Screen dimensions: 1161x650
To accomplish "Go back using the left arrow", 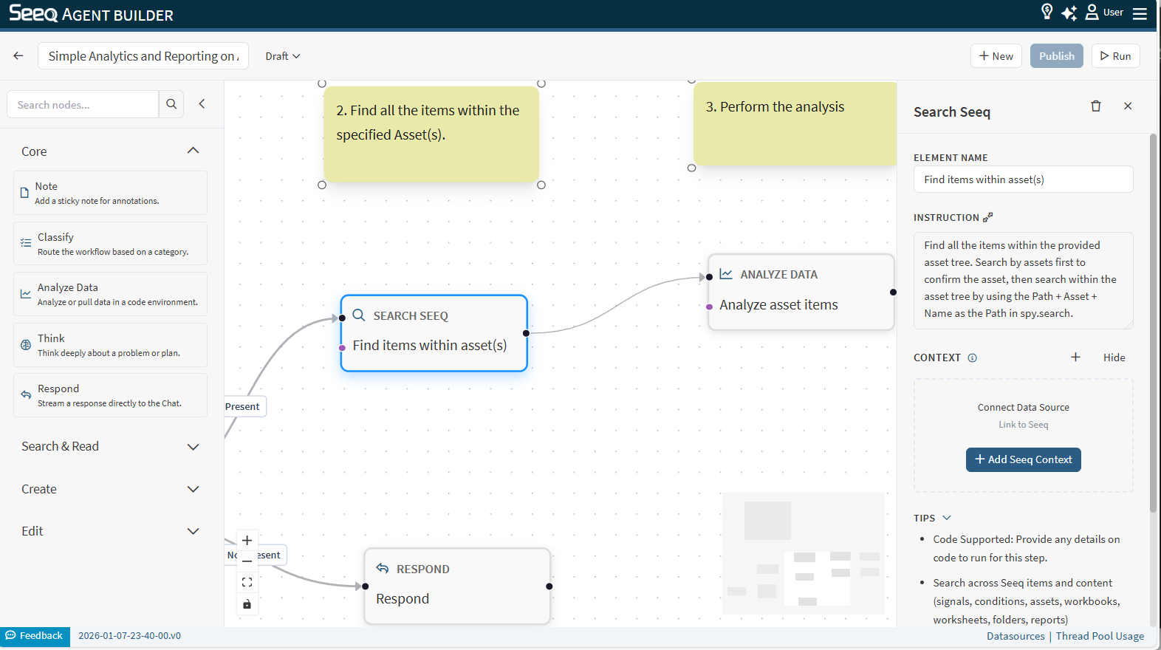I will tap(18, 56).
